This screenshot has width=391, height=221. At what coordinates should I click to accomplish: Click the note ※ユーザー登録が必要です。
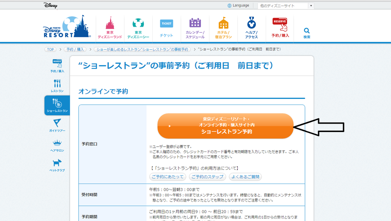(171, 147)
